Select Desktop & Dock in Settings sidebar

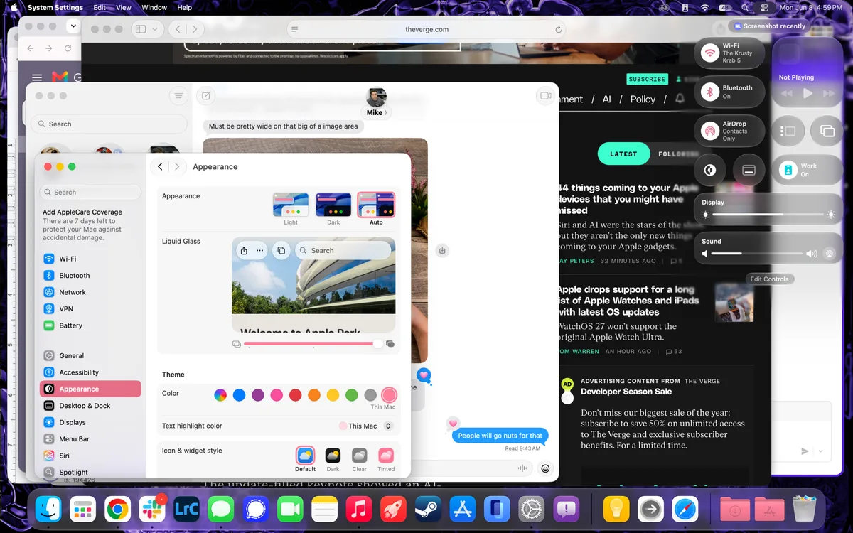tap(90, 406)
